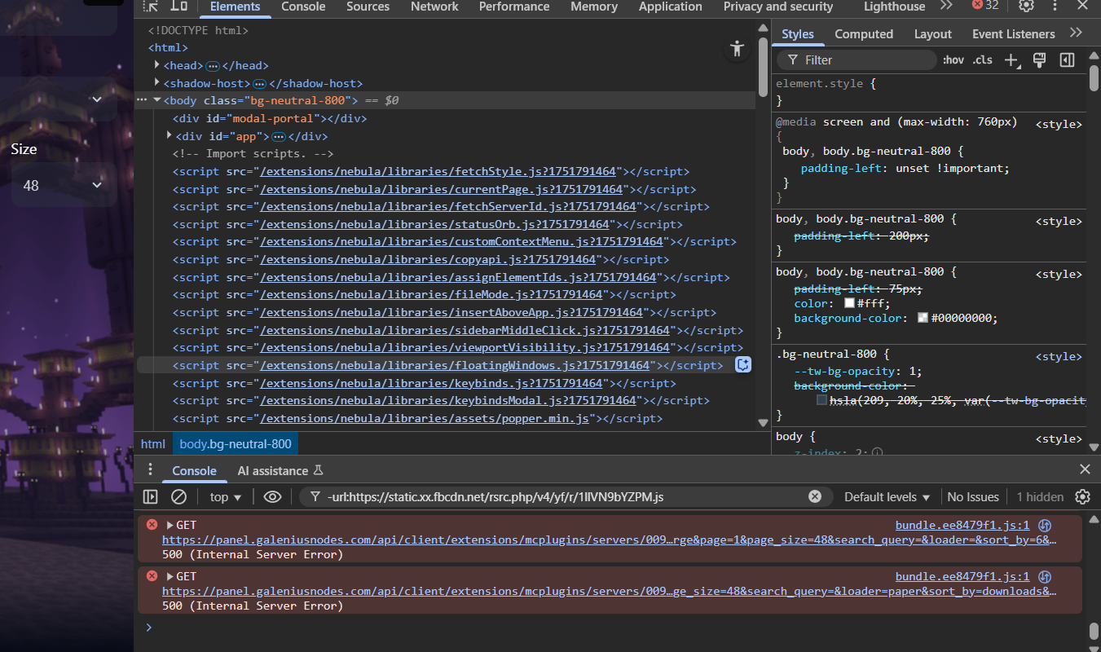Toggle the .cls element classes button
The height and width of the screenshot is (652, 1101).
pyautogui.click(x=983, y=60)
